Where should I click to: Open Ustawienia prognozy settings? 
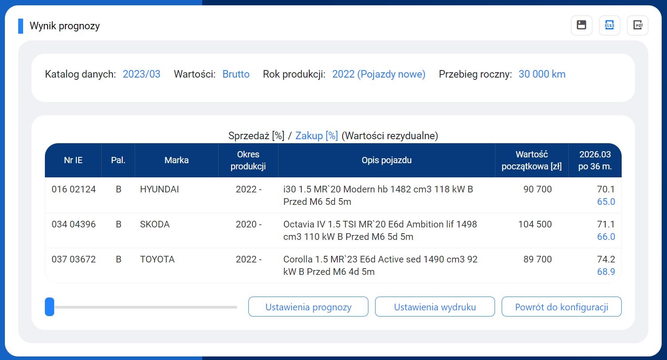click(308, 307)
